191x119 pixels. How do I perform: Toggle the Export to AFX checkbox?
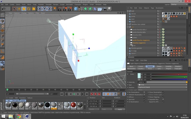163,102
